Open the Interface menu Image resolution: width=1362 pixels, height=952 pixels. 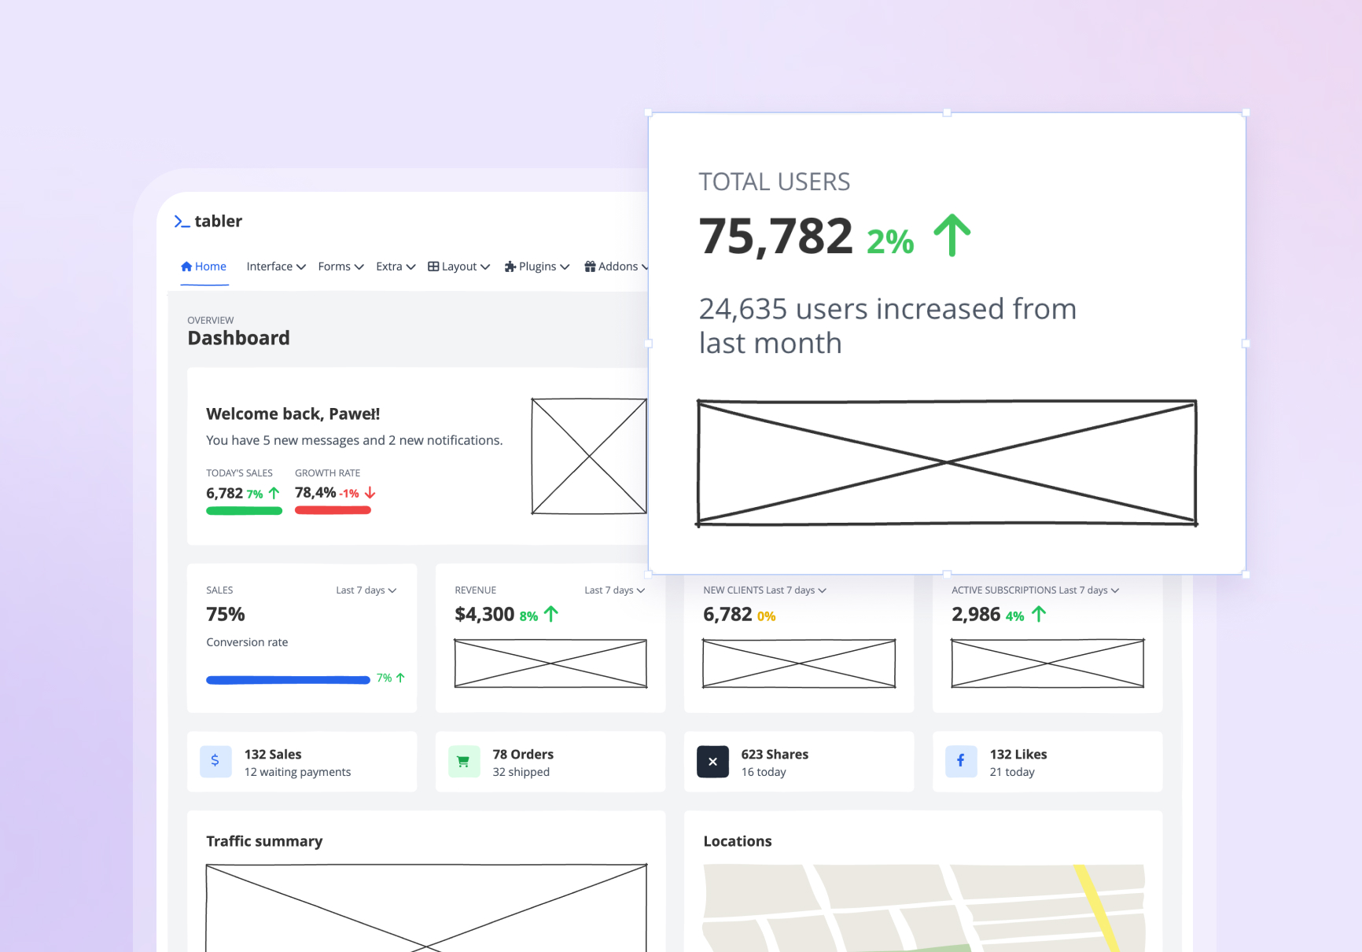tap(276, 266)
